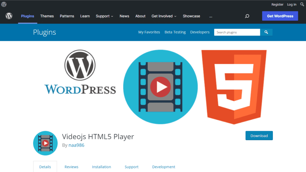
Task: Click the Get WordPress button
Action: [280, 16]
